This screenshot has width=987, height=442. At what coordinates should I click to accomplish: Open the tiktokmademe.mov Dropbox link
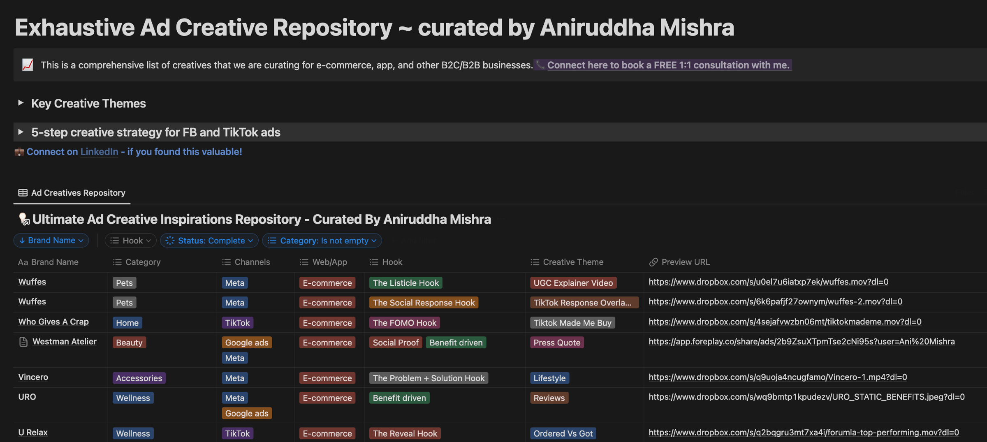tap(785, 322)
